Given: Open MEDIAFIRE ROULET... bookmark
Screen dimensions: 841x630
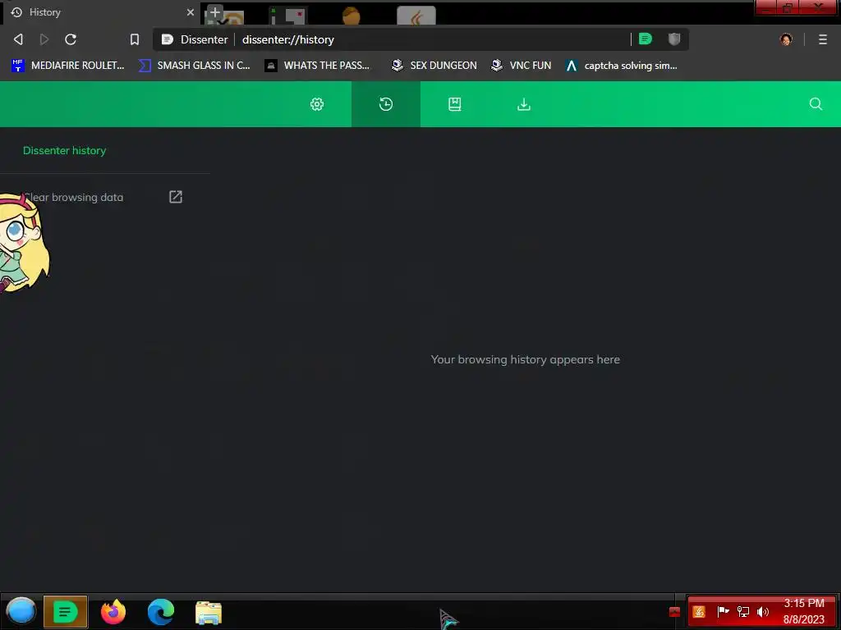Looking at the screenshot, I should pyautogui.click(x=67, y=66).
